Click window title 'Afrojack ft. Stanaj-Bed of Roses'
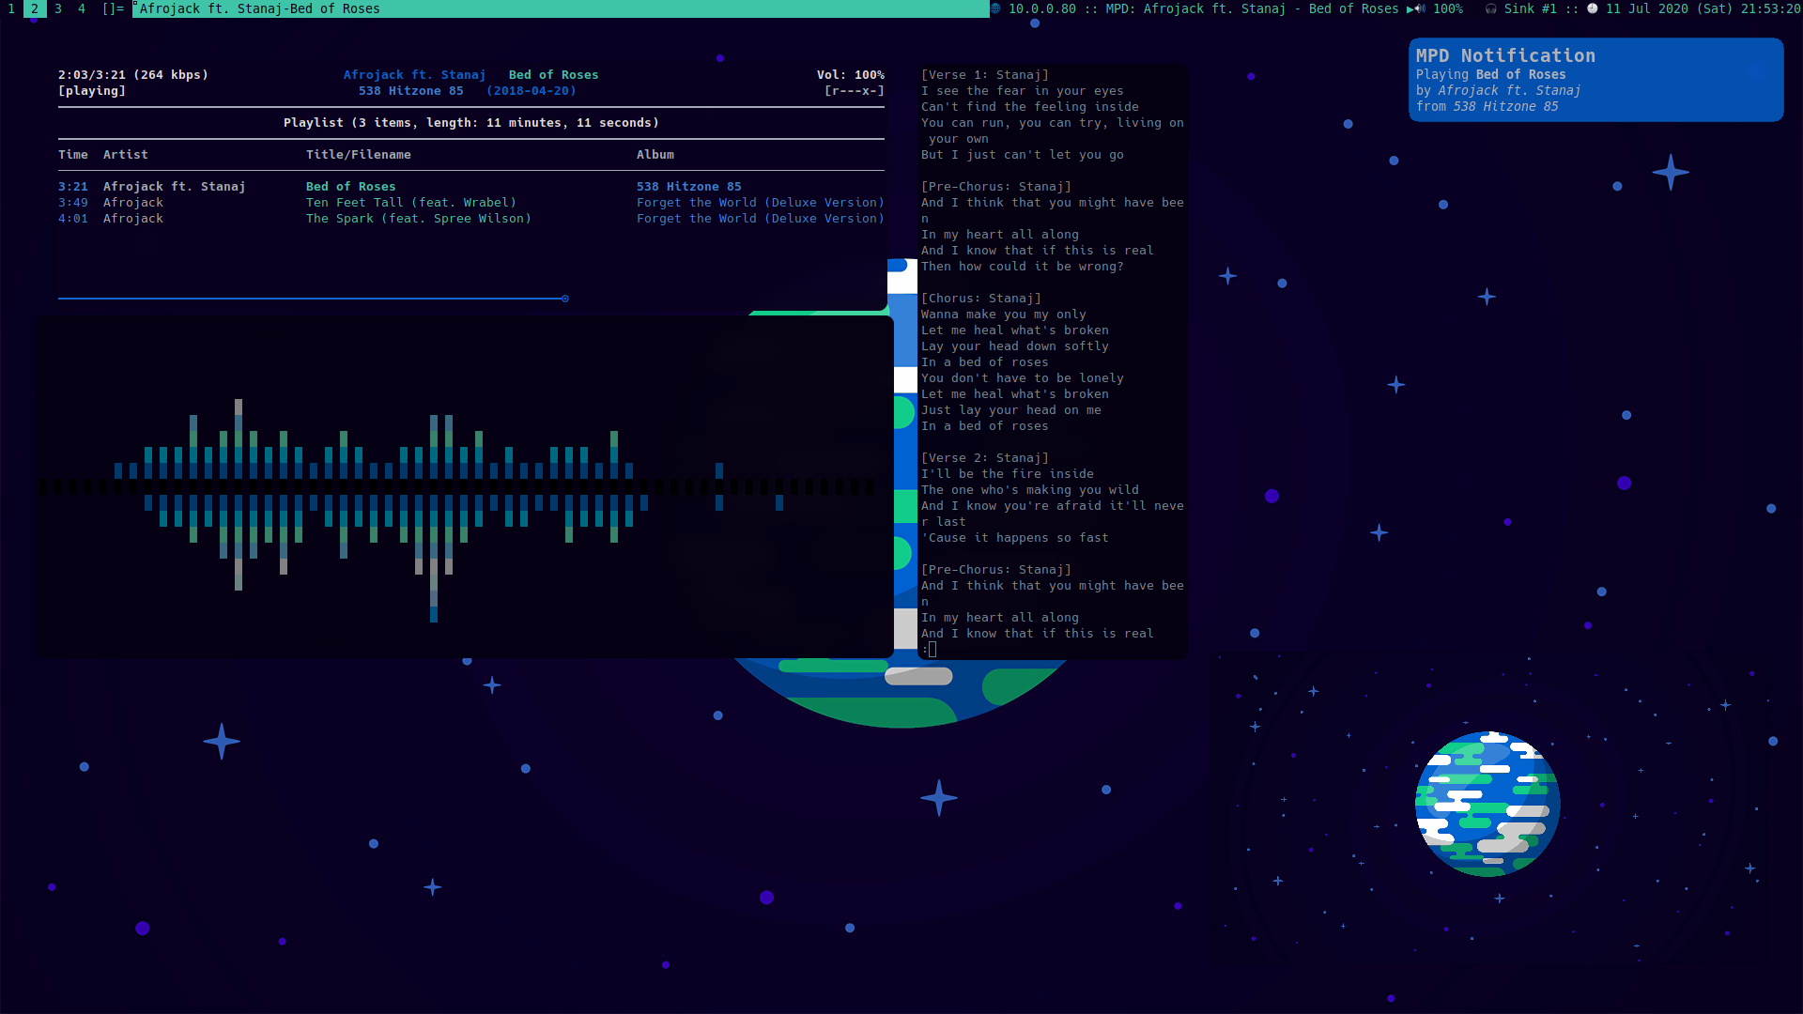The width and height of the screenshot is (1803, 1014). (260, 8)
